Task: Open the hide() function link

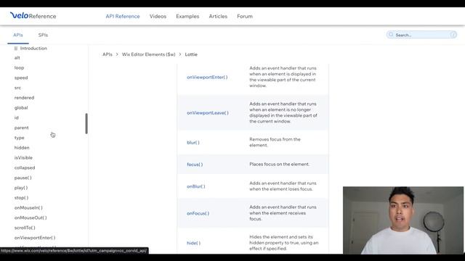Action: click(193, 243)
